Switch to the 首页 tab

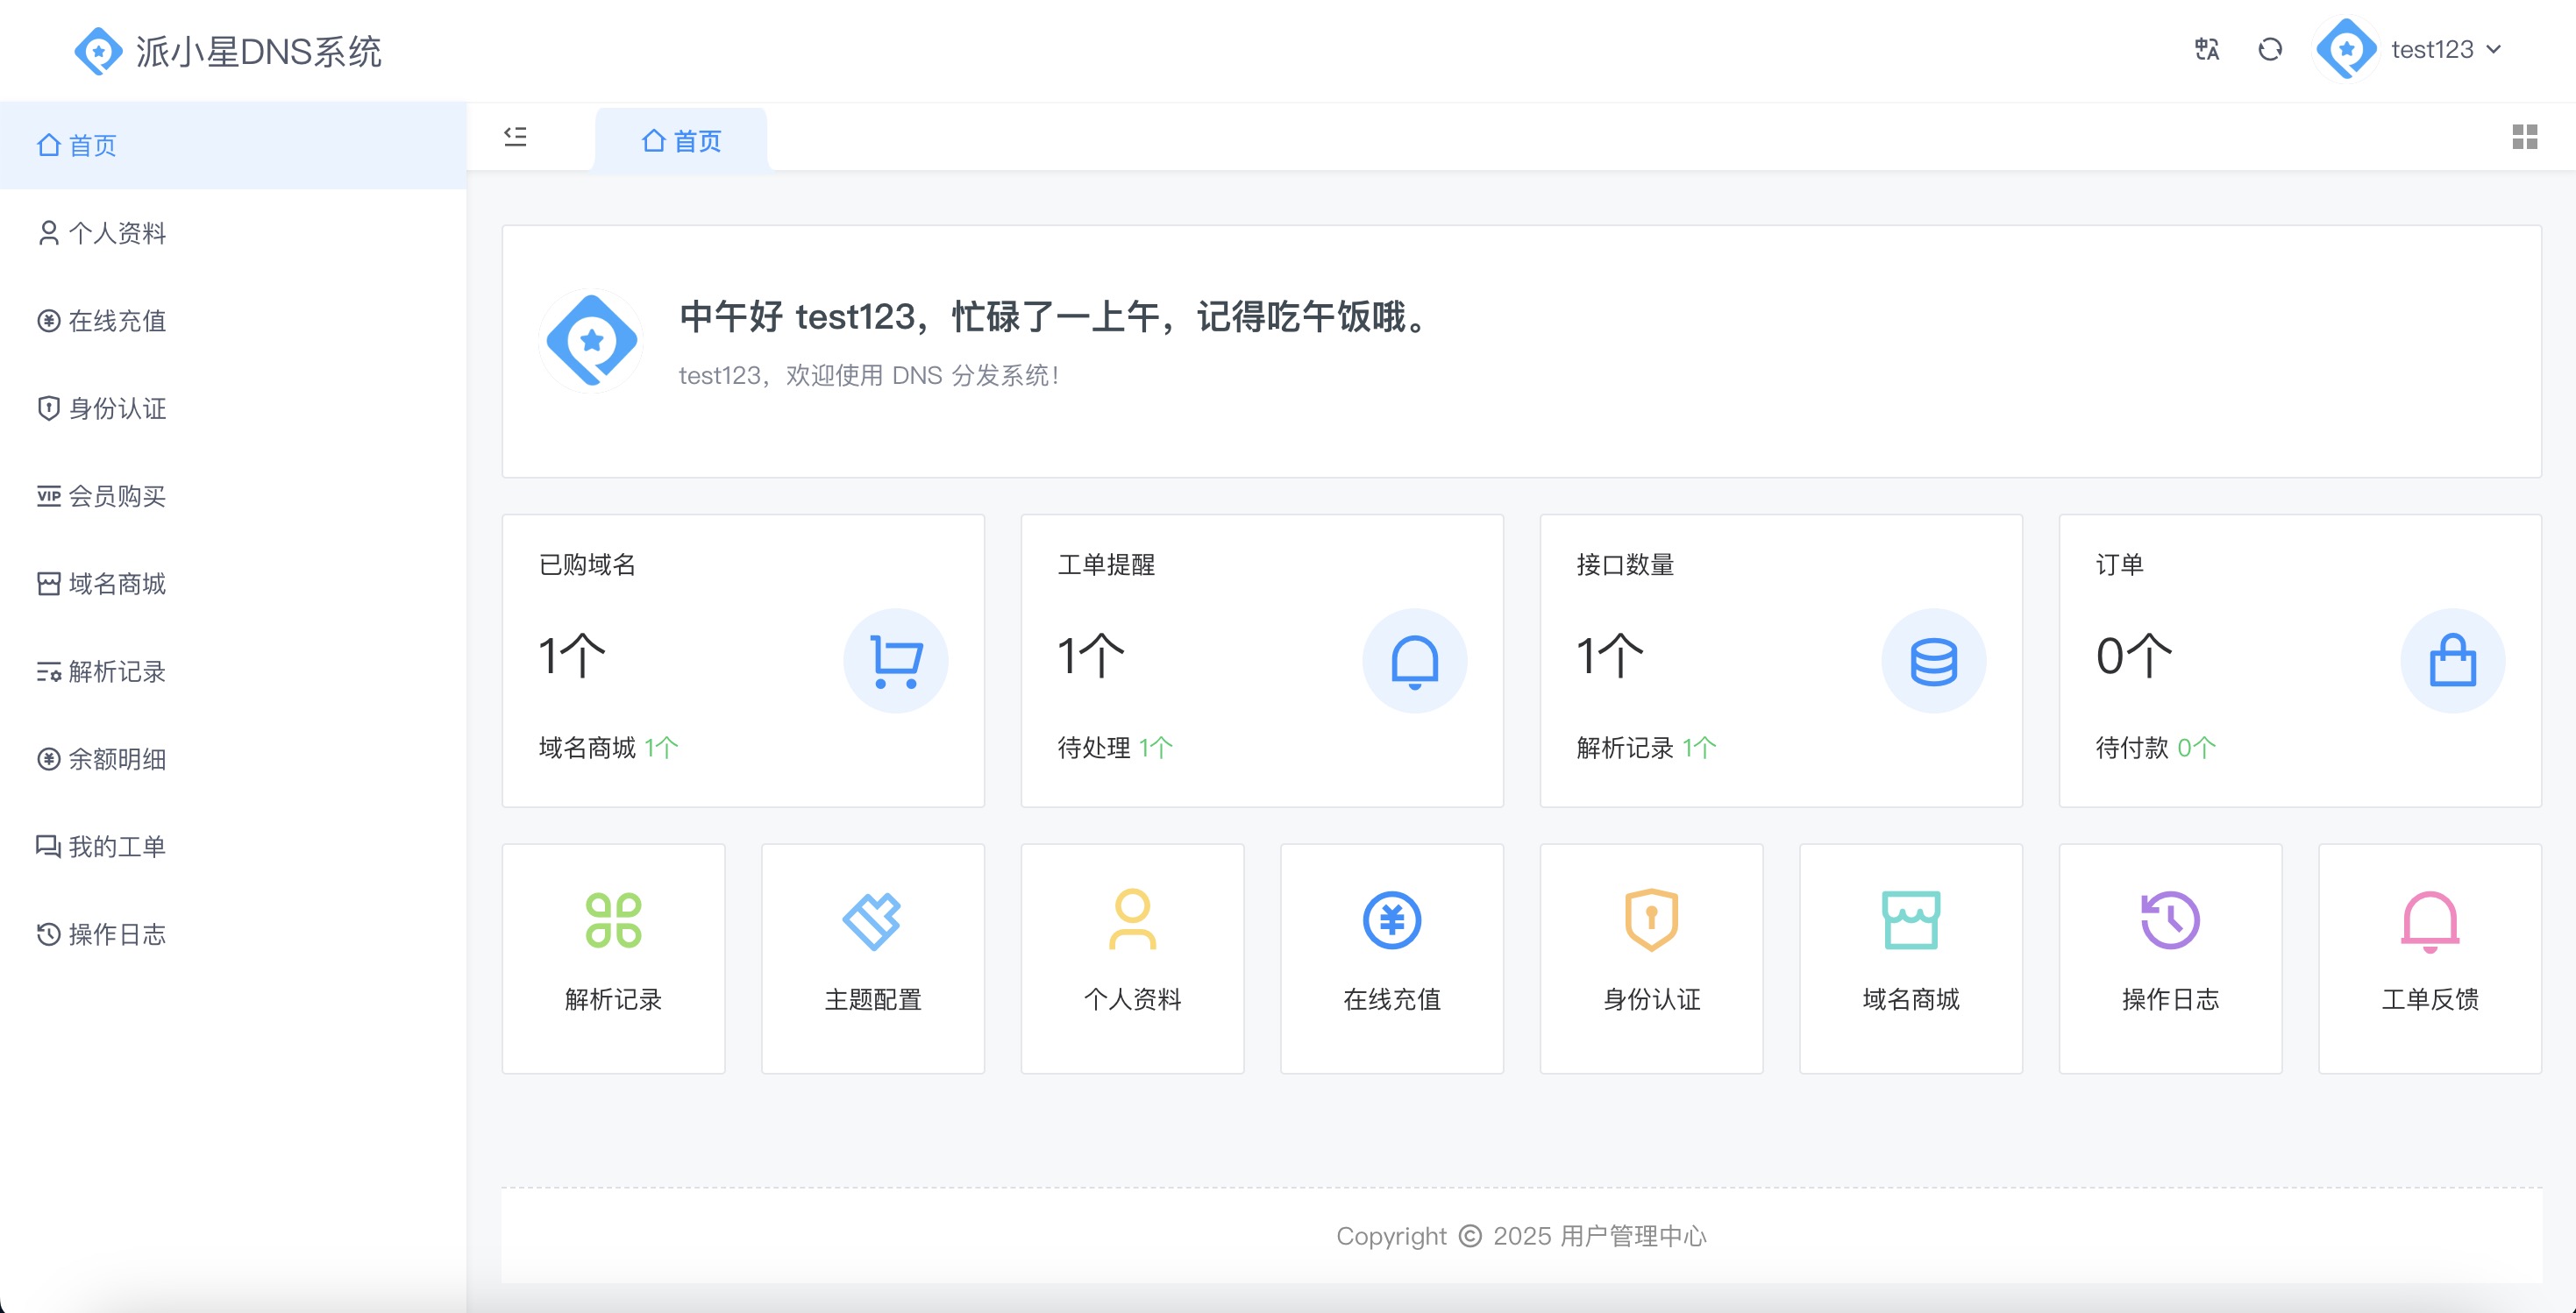point(681,140)
